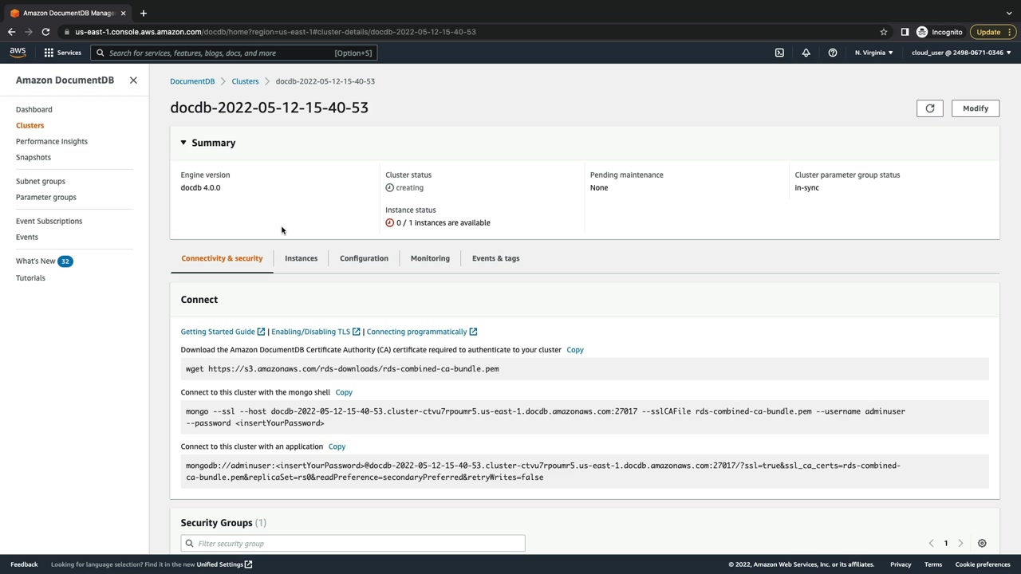This screenshot has width=1021, height=574.
Task: Open What's New in side navigation
Action: [36, 261]
